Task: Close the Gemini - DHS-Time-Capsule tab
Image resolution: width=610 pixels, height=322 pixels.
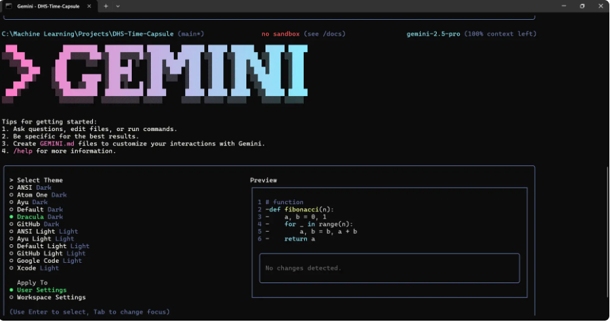Action: [x=89, y=6]
